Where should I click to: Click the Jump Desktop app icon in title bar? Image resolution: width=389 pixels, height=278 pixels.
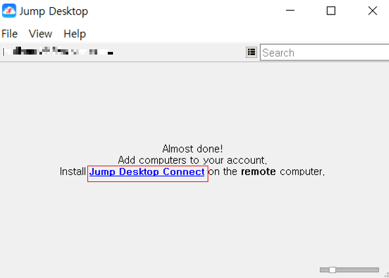[9, 11]
